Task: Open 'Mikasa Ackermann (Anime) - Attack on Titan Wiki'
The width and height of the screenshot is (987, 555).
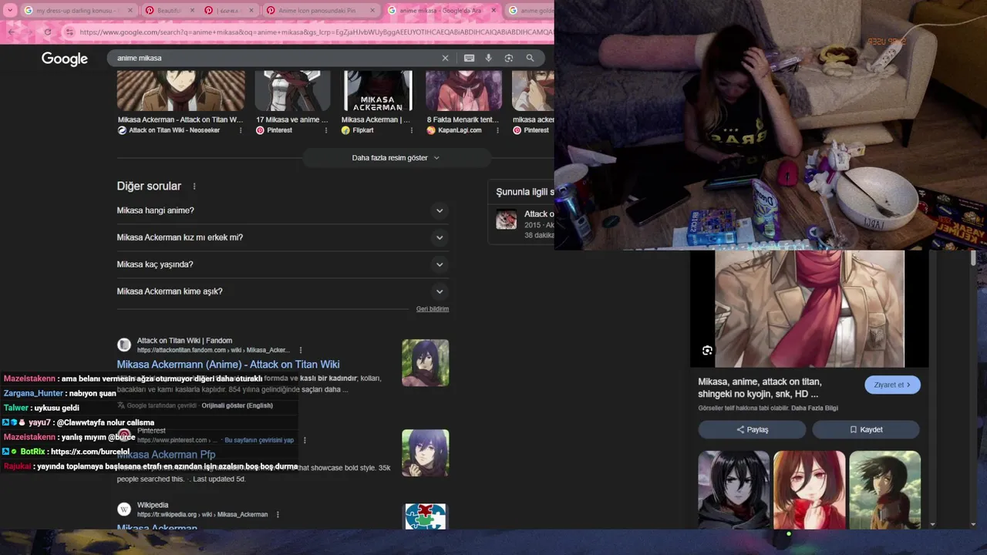Action: tap(228, 365)
